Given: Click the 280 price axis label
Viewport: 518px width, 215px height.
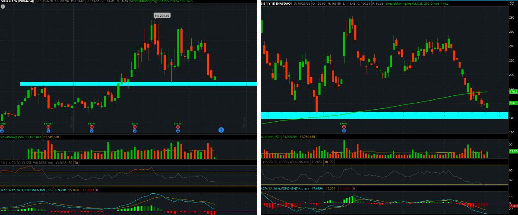Looking at the screenshot, I should pos(512,18).
